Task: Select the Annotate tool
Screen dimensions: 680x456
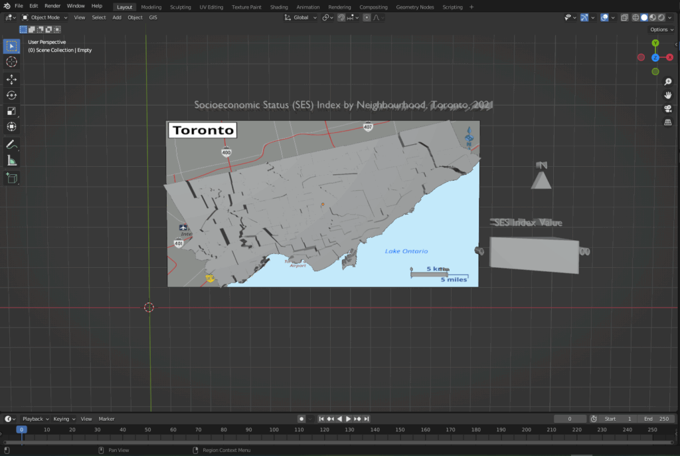Action: [x=11, y=144]
